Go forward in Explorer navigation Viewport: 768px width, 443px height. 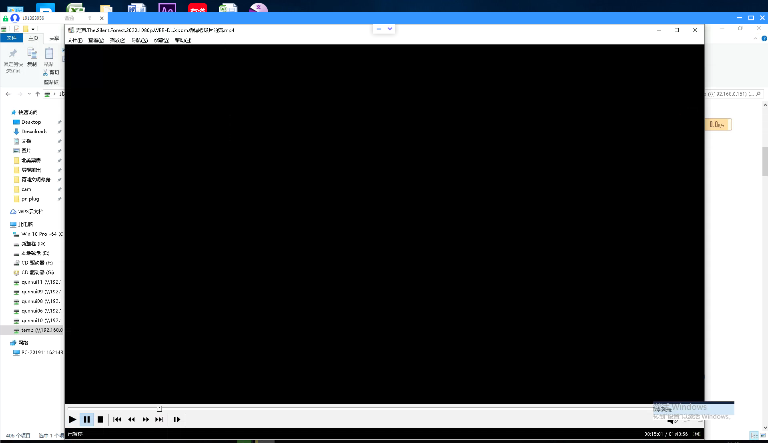point(20,94)
